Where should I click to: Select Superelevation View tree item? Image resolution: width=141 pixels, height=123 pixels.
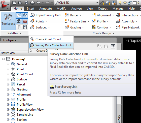(x=30, y=110)
